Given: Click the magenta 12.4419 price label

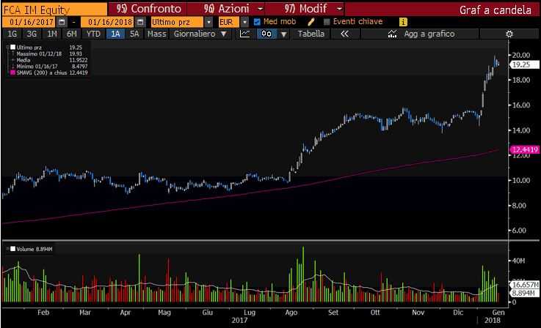Looking at the screenshot, I should [525, 149].
